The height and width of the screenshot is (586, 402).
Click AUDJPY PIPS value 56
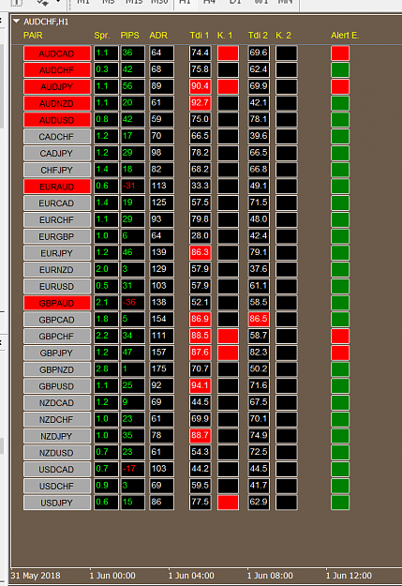point(133,86)
